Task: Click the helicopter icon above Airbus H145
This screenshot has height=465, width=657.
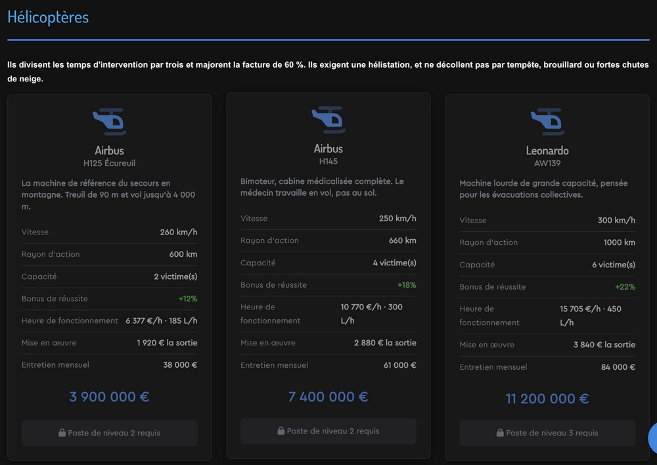Action: tap(328, 120)
